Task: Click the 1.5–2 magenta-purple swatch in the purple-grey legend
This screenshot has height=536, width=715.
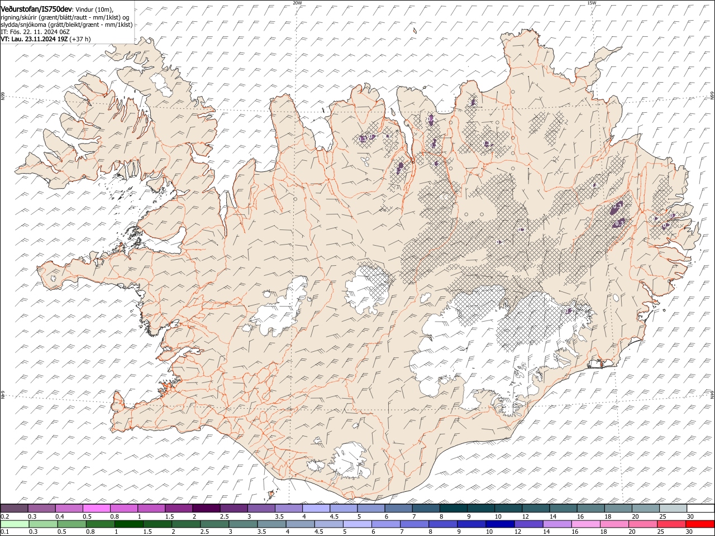Action: coord(179,508)
